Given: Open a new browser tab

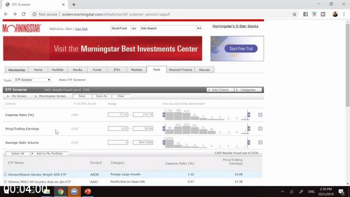Looking at the screenshot, I should pyautogui.click(x=74, y=4).
